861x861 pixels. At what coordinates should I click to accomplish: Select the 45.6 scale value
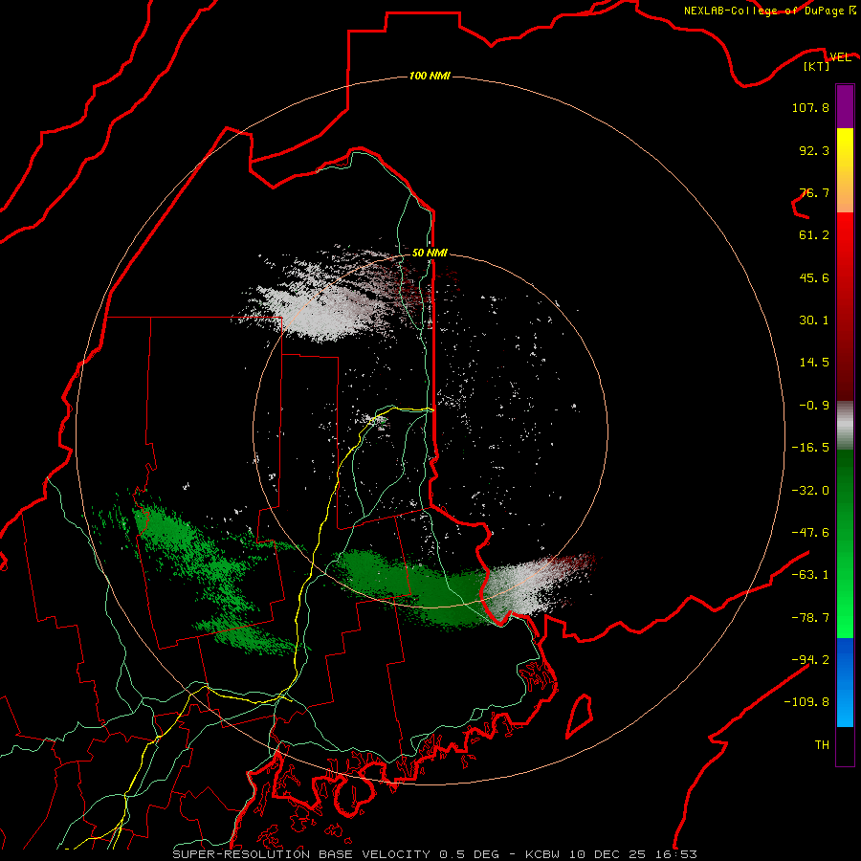814,277
